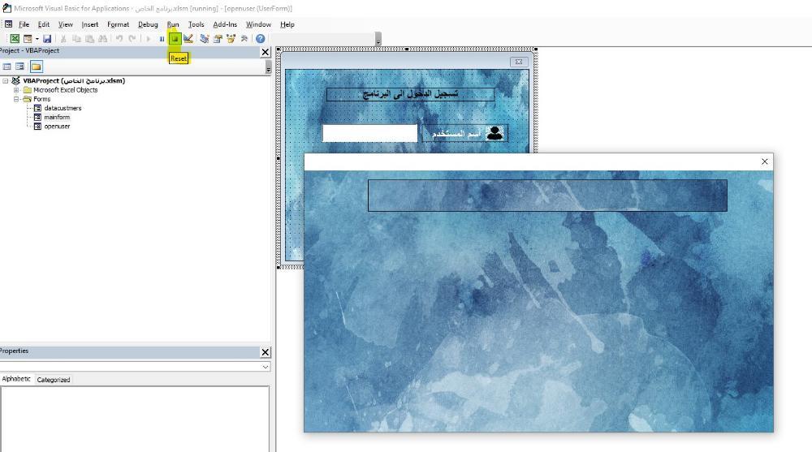Toggle Design Mode icon in the toolbar
812x452 pixels.
tap(188, 39)
